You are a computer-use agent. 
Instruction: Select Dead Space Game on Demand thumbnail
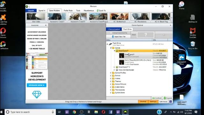tap(122, 56)
